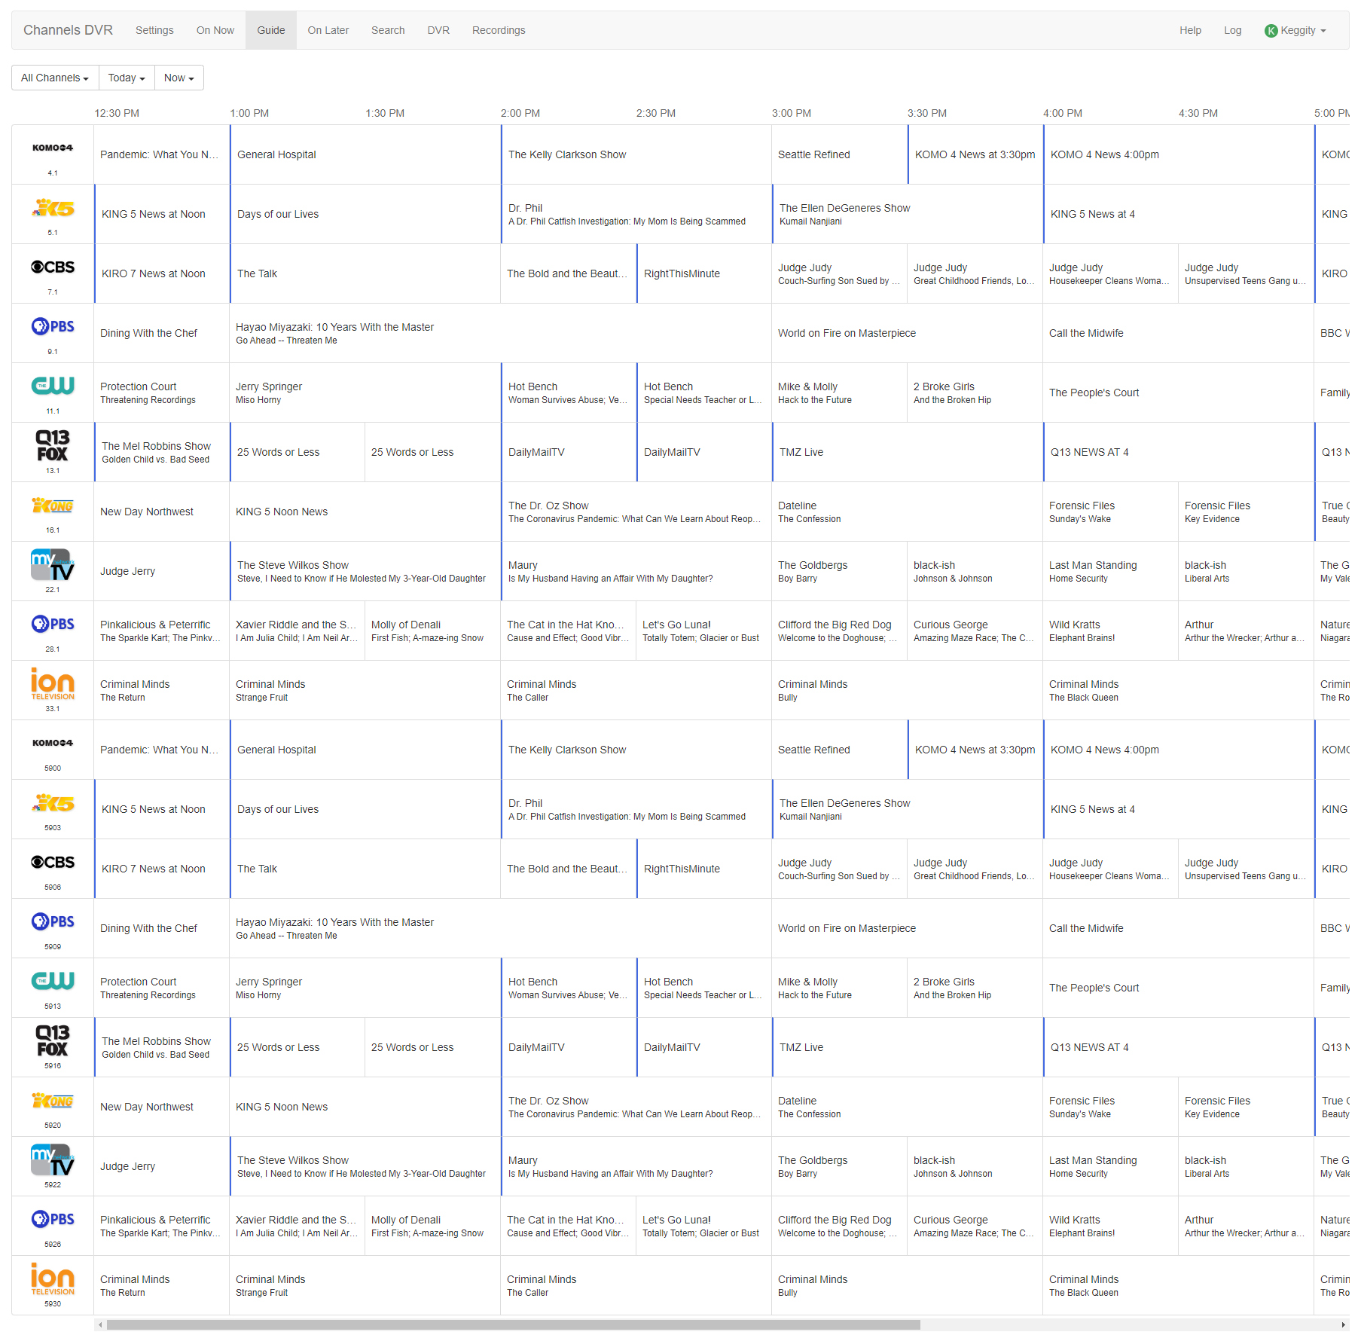The height and width of the screenshot is (1338, 1361).
Task: Click the KOMO 4 logo for channel 4.1
Action: point(53,148)
